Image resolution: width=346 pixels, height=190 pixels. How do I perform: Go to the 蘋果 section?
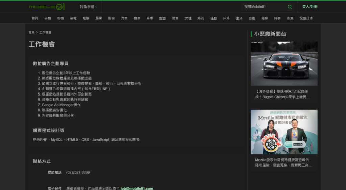tap(99, 18)
